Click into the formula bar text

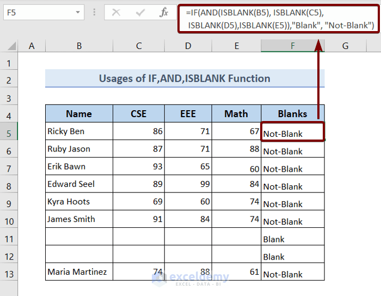click(279, 19)
